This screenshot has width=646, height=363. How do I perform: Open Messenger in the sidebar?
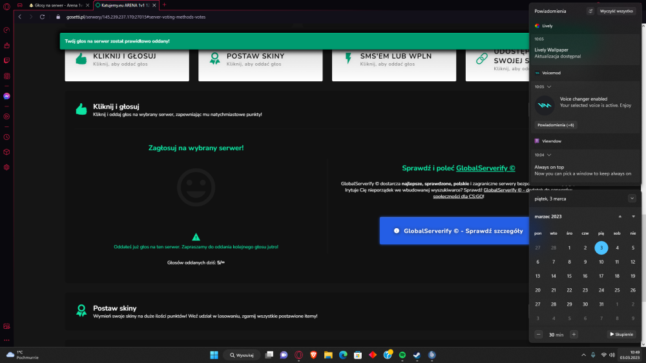tap(6, 96)
